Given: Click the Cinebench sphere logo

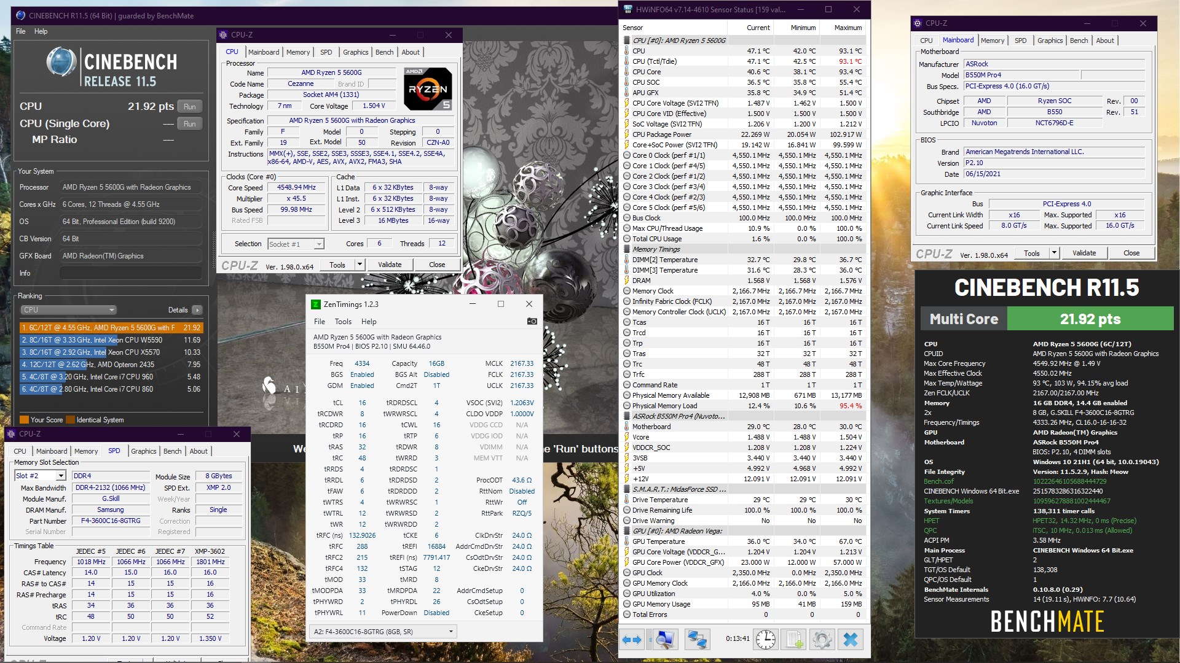Looking at the screenshot, I should tap(61, 62).
